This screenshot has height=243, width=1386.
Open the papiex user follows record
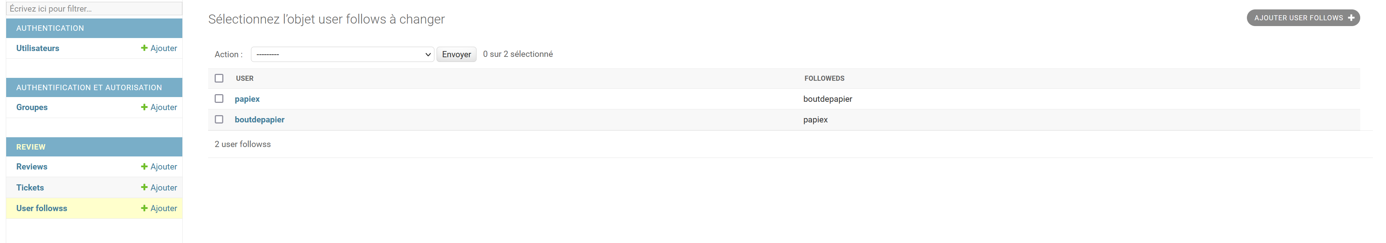coord(247,99)
